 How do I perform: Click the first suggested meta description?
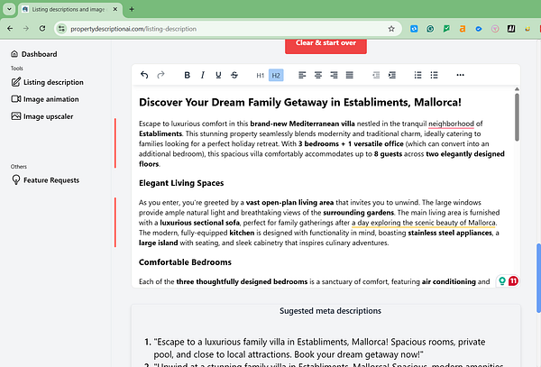(319, 348)
